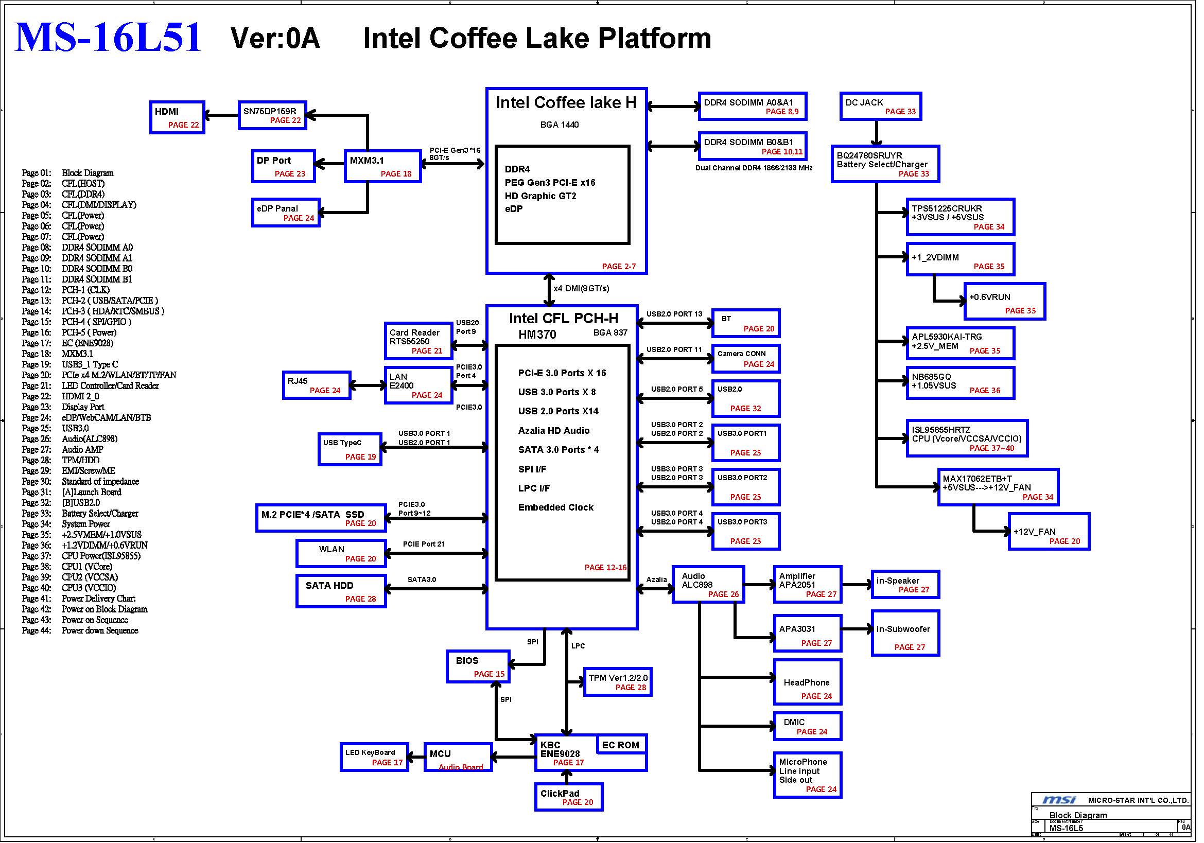Select the M.2 PCIE*4 /SATA SSD block

pos(321,518)
